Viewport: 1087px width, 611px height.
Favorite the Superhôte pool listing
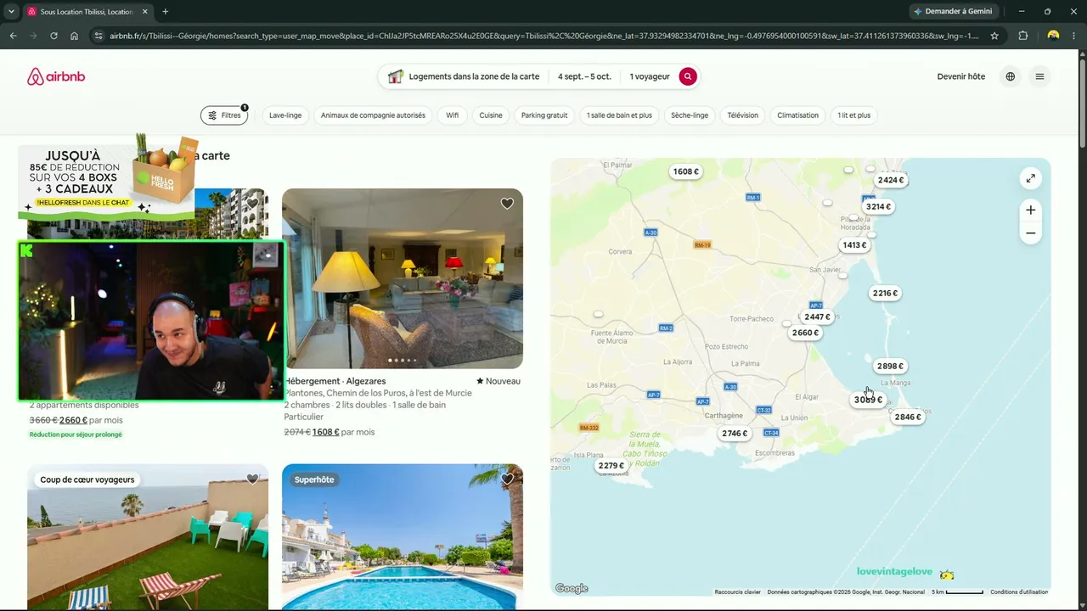click(507, 479)
